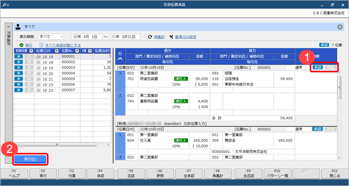Click the F2 実行 function key
This screenshot has width=349, height=186.
[43, 174]
